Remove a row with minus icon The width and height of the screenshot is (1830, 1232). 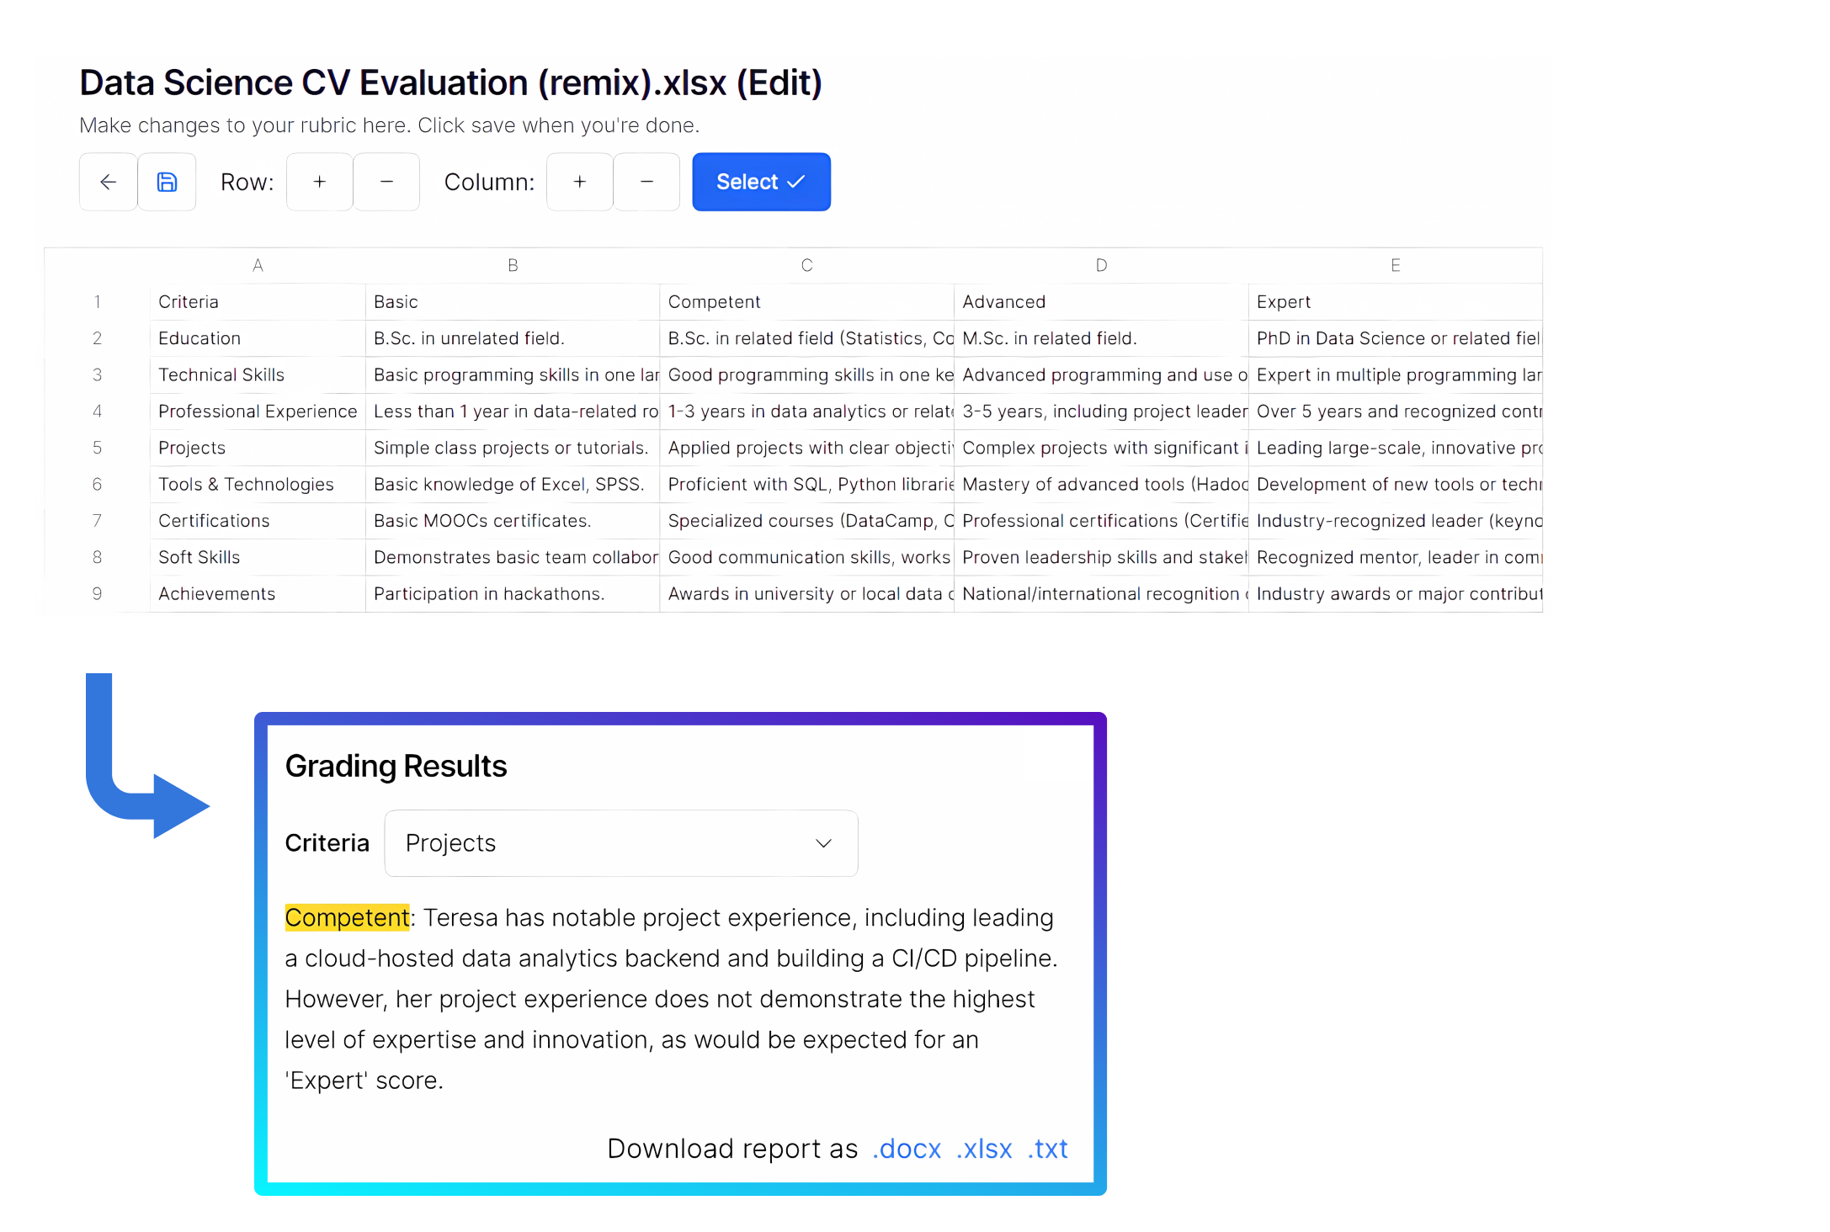[x=386, y=182]
